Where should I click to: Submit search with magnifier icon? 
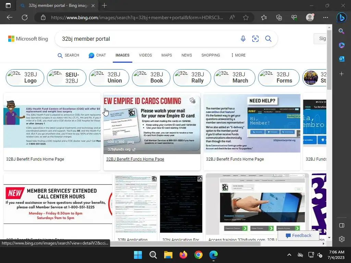268,39
